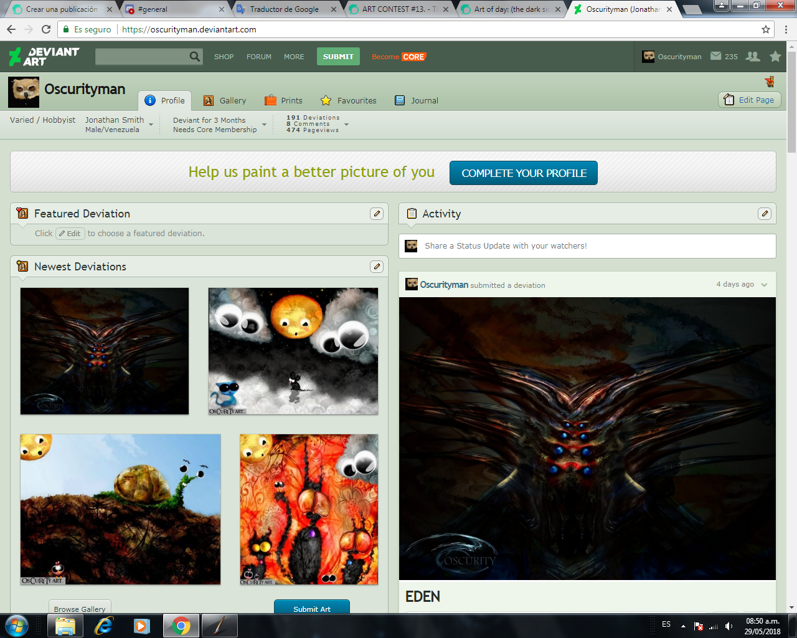Click the 'Share a Status Update' input box
This screenshot has width=797, height=638.
point(587,246)
